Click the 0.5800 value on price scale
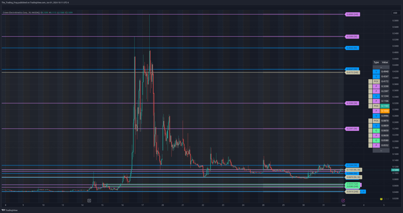This screenshot has width=403, height=213. 395,21
